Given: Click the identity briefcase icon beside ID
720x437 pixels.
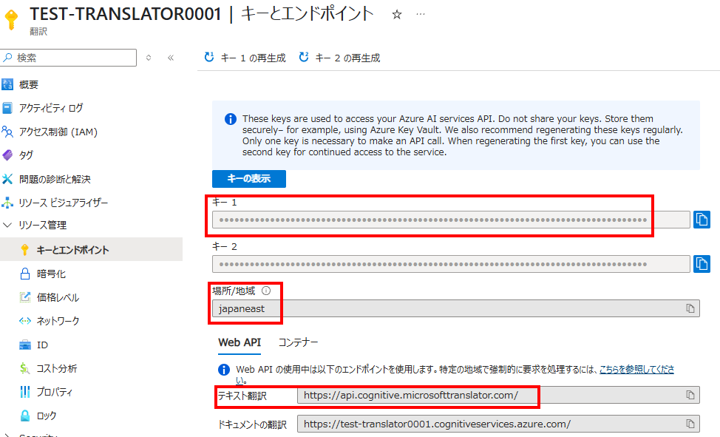Looking at the screenshot, I should [x=25, y=345].
